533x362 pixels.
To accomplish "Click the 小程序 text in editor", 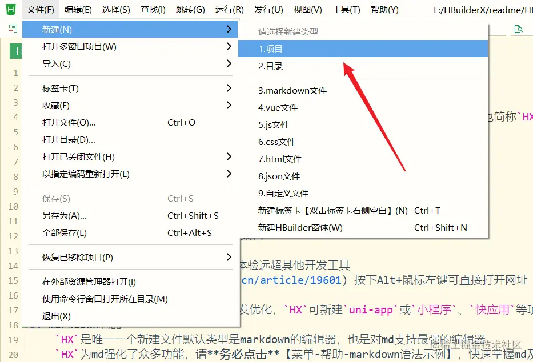I will 434,309.
